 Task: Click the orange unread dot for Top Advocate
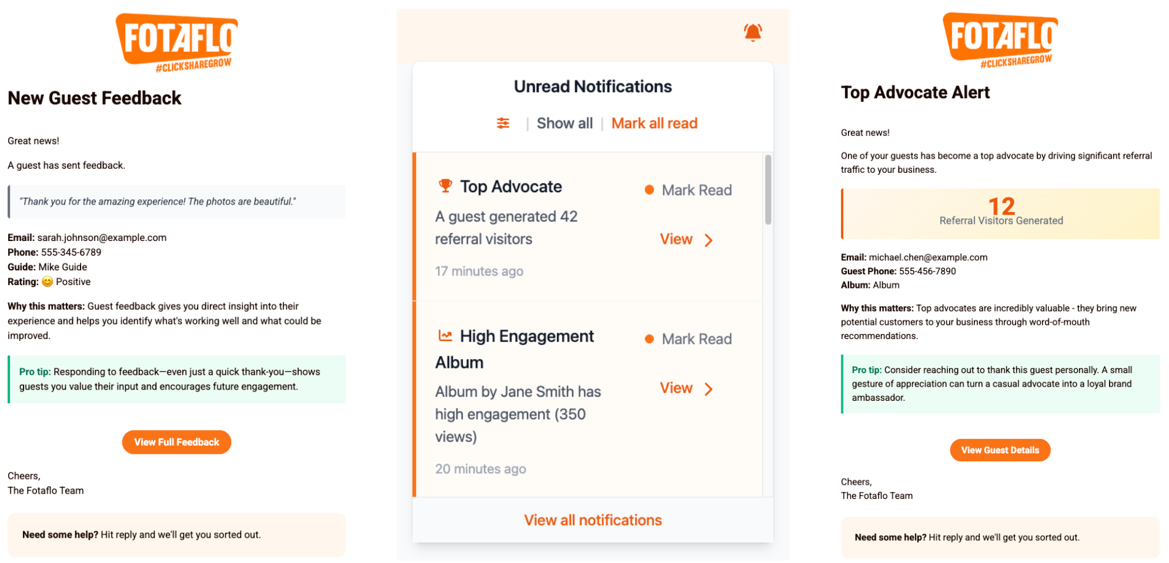649,190
